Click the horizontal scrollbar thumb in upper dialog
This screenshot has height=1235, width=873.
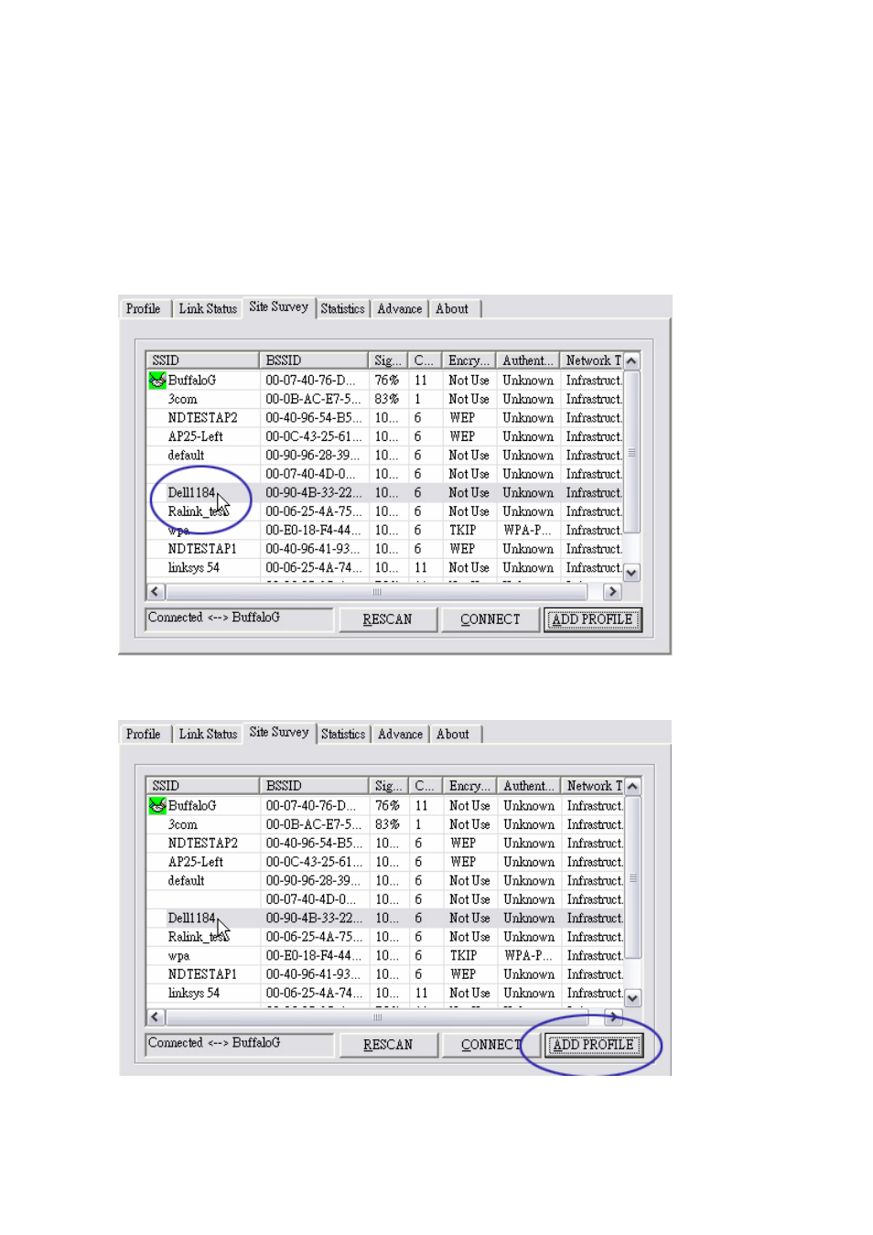pos(377,592)
